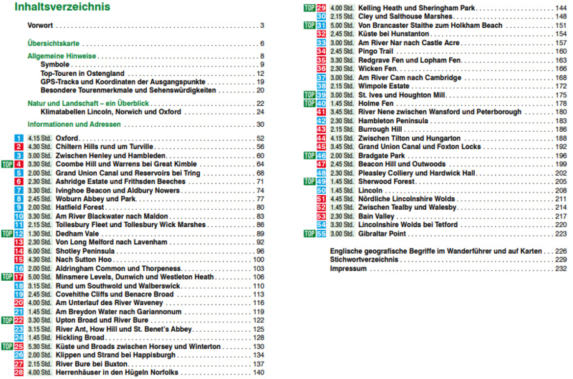This screenshot has height=379, width=573.
Task: Select 'Aldringham Common und Thorpeness' entry
Action: 118,269
